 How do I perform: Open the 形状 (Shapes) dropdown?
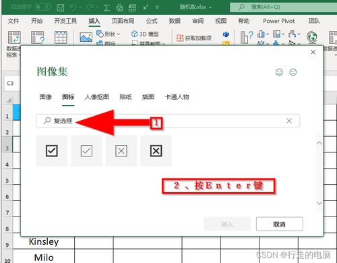(x=109, y=34)
